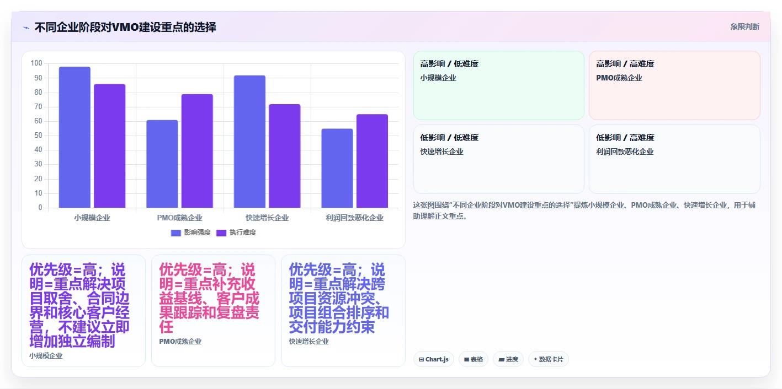This screenshot has height=389, width=782.
Task: Click the 执行难度 legend label
Action: (243, 233)
